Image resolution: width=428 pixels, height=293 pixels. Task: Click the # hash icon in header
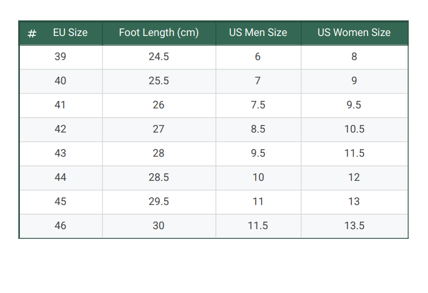tap(32, 34)
